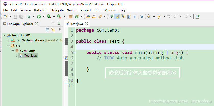
Task: Open the Window menu
Action: click(110, 10)
